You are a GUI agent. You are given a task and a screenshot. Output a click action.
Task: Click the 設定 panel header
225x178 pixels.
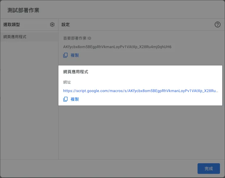(x=66, y=25)
